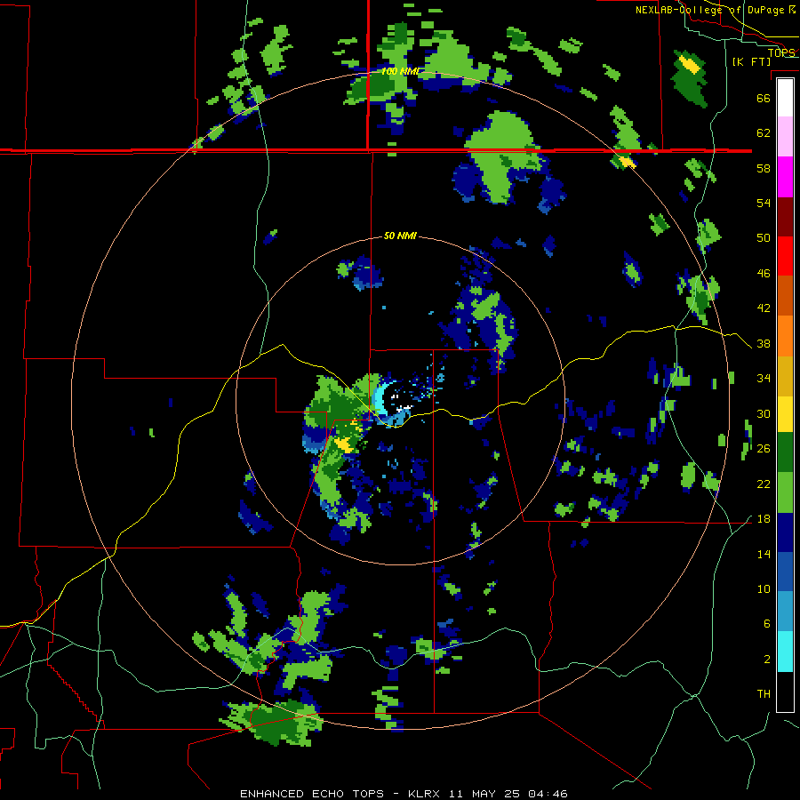Screen dimensions: 800x800
Task: Click the ENHANCED ECHO TOPS product title
Action: (312, 794)
